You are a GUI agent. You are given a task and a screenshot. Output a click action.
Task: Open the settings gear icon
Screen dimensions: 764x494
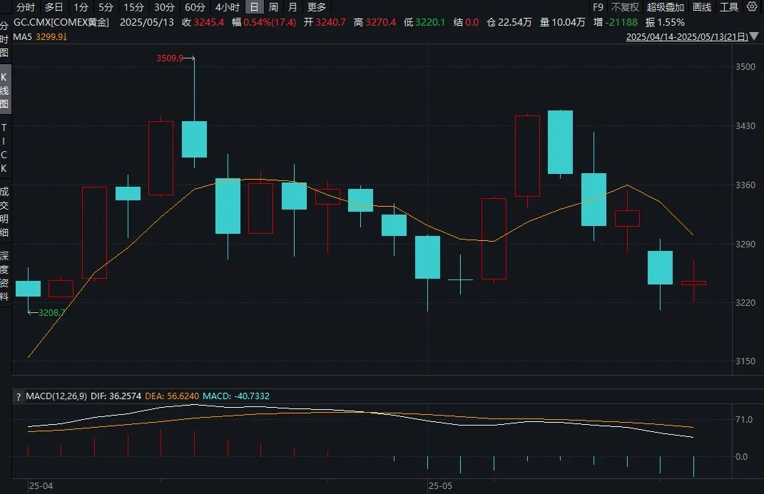(752, 6)
